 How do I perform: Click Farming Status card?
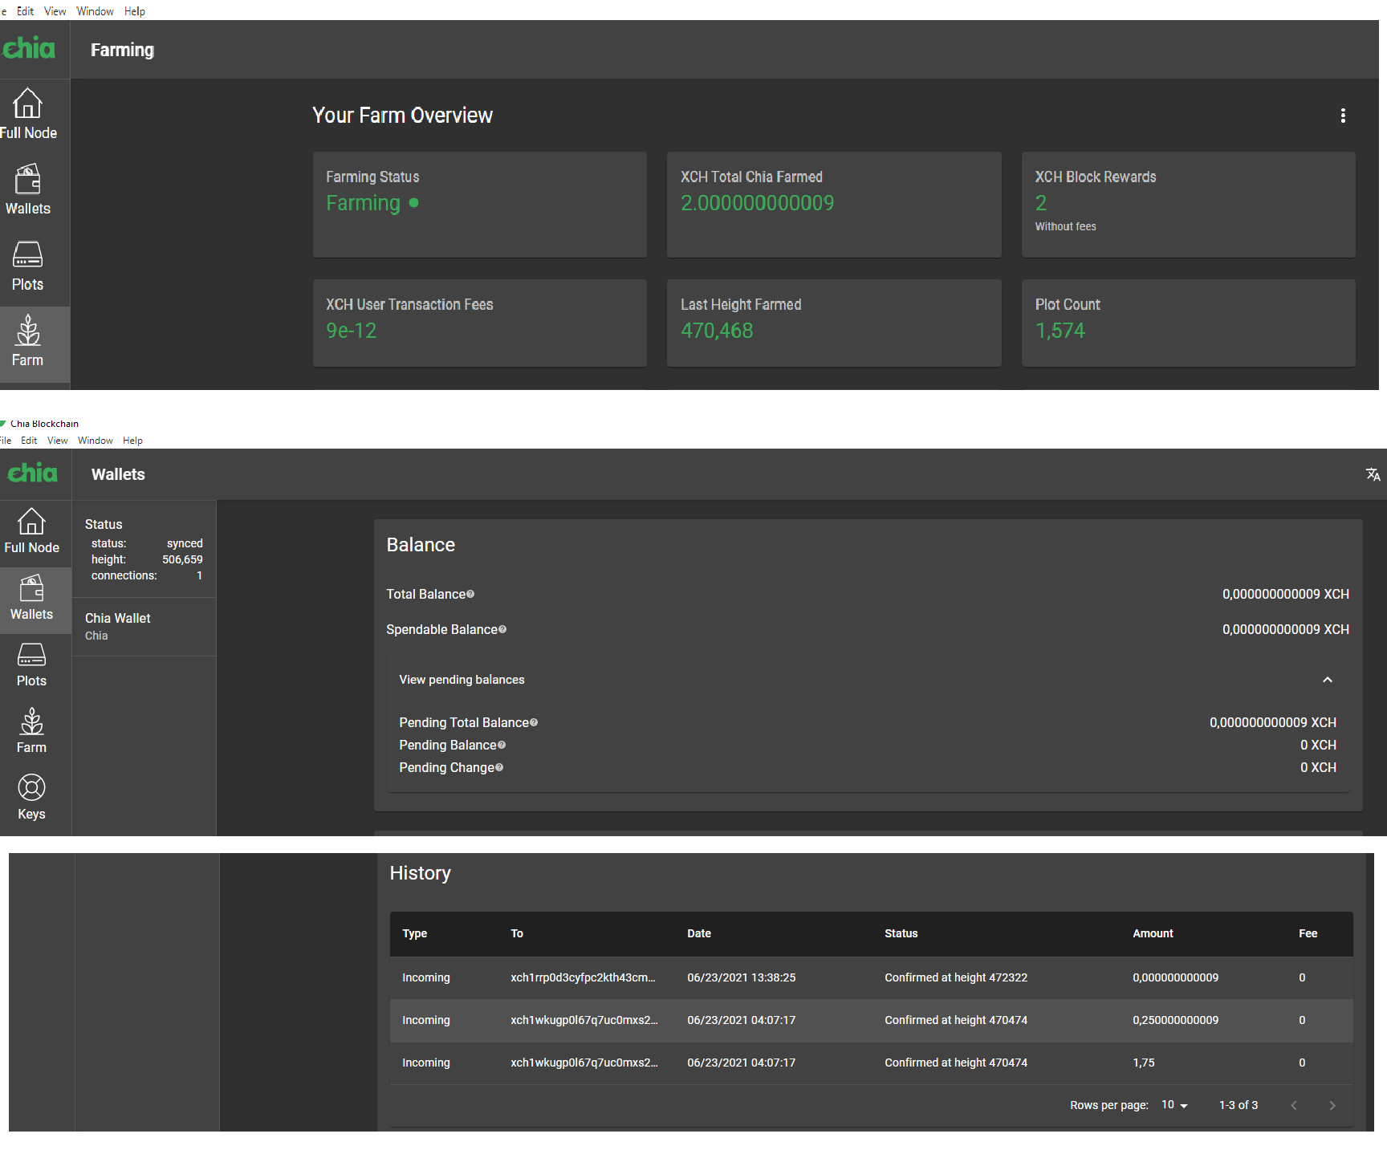click(x=480, y=205)
